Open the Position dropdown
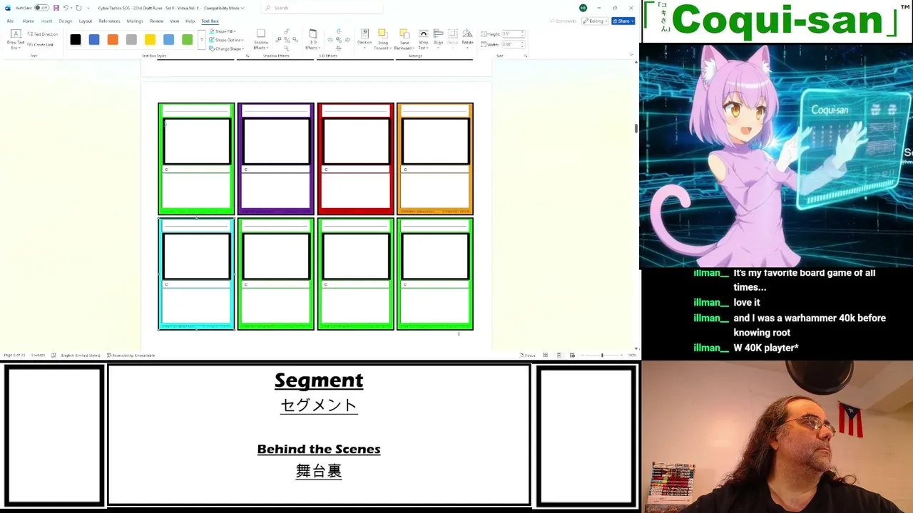Image resolution: width=913 pixels, height=513 pixels. [x=364, y=38]
